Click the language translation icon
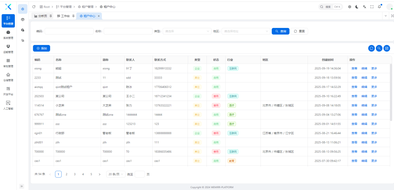This screenshot has height=190, width=394. pos(364,7)
